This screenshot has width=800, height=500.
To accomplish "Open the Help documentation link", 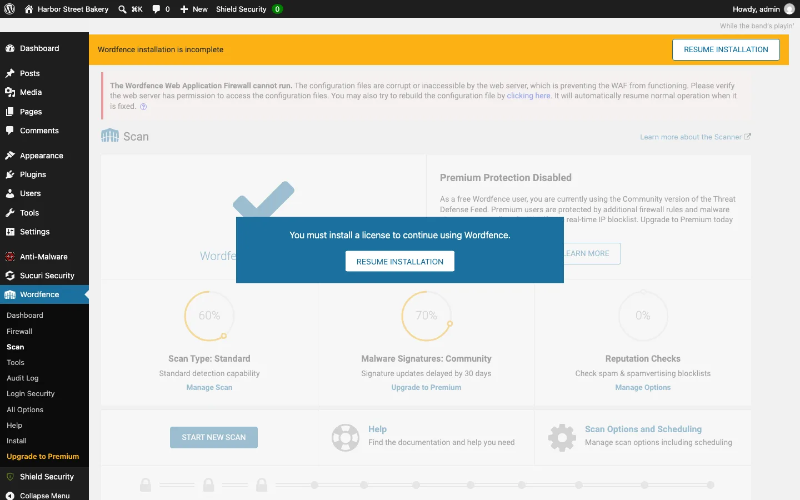I will [377, 429].
